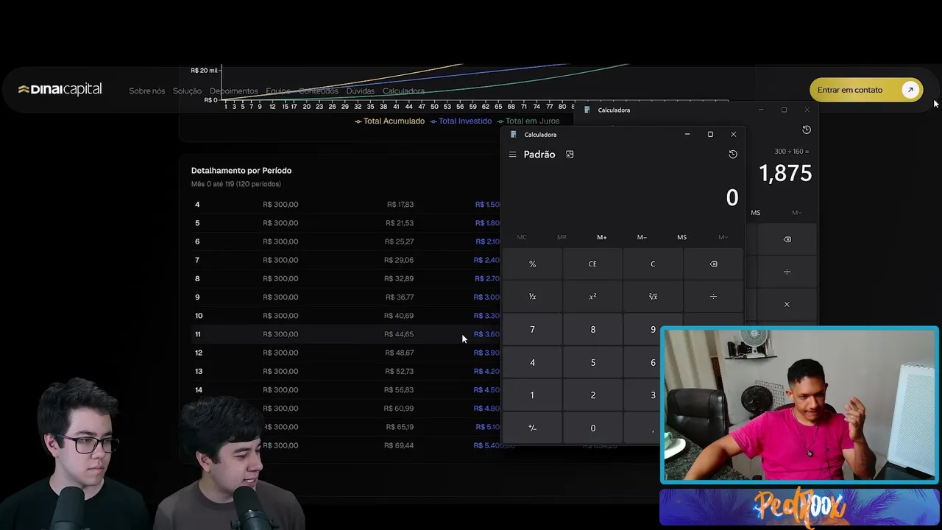
Task: Expand the M memory dropdown in front calculator
Action: coord(723,237)
